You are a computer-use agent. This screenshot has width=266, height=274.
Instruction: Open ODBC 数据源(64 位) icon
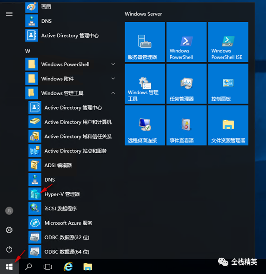pos(35,252)
